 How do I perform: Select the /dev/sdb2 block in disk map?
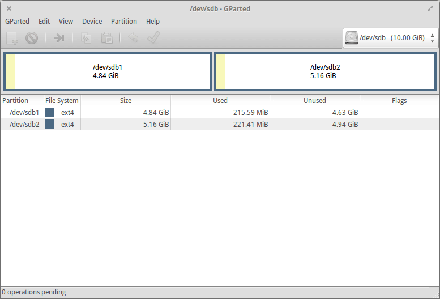325,71
